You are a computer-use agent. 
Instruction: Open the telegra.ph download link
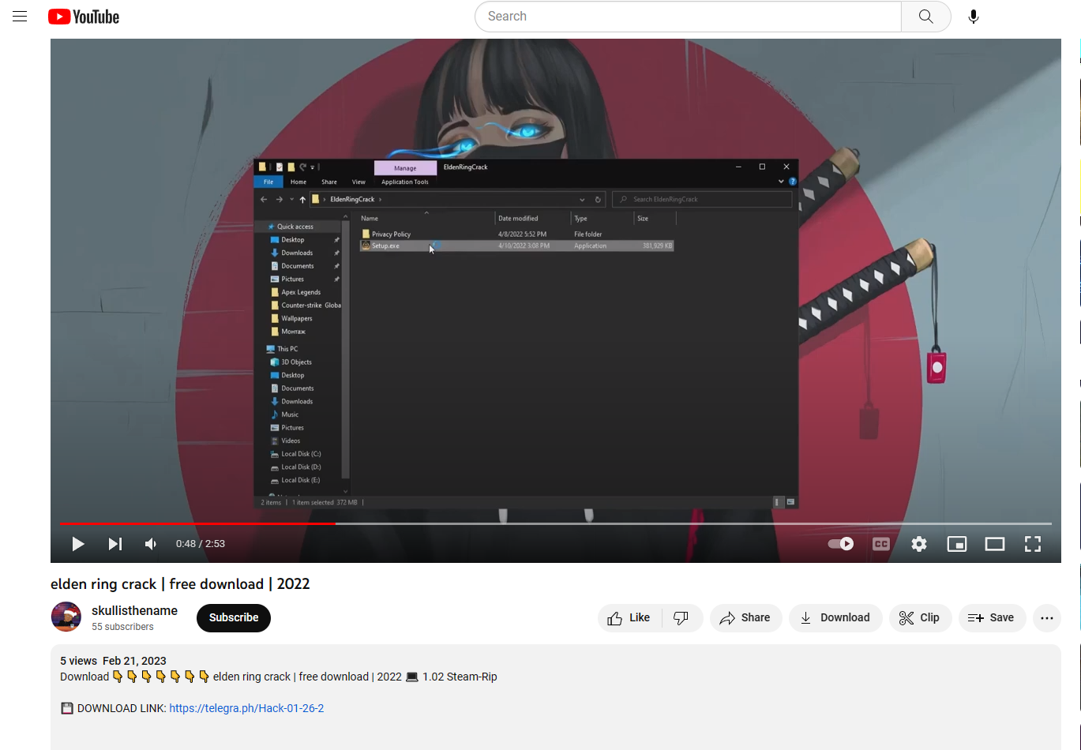246,709
